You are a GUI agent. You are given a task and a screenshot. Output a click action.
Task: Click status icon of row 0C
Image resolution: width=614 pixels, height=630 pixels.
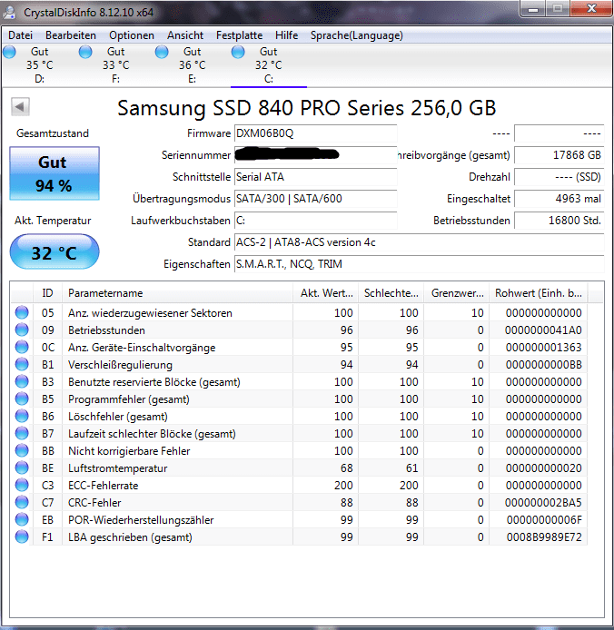click(22, 347)
